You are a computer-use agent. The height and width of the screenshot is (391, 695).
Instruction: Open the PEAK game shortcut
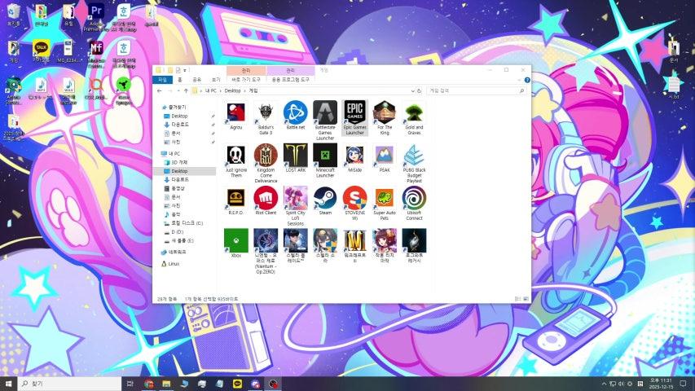pos(384,155)
